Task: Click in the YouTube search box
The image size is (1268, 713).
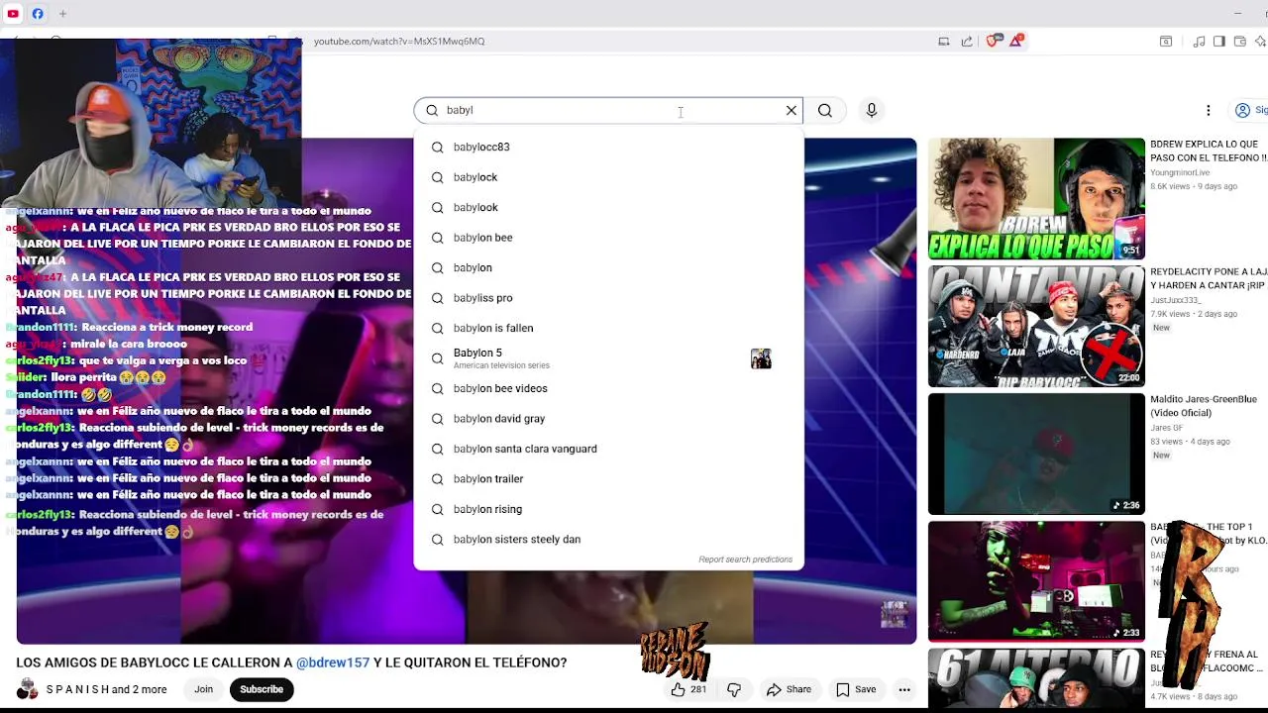Action: click(608, 110)
